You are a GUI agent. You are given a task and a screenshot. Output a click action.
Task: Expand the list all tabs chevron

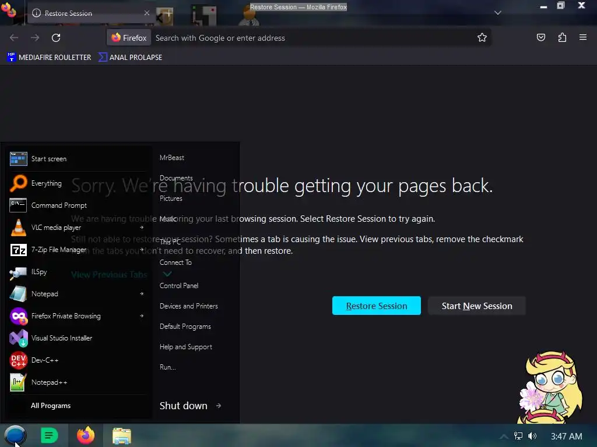[498, 13]
